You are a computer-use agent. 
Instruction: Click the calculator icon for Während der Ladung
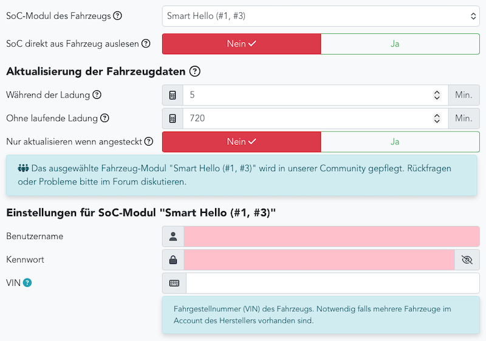point(173,95)
